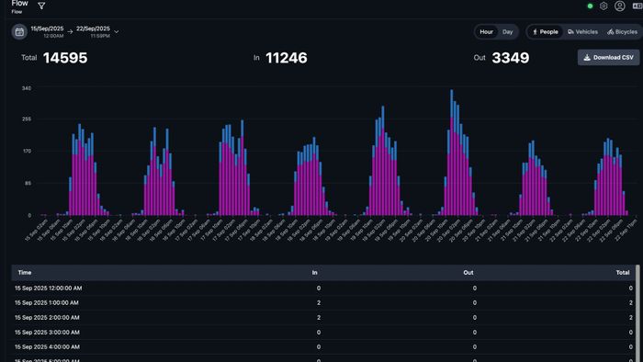The width and height of the screenshot is (643, 362).
Task: Select the row 15 Sep 2025 3:00:00 AM
Action: coord(323,333)
